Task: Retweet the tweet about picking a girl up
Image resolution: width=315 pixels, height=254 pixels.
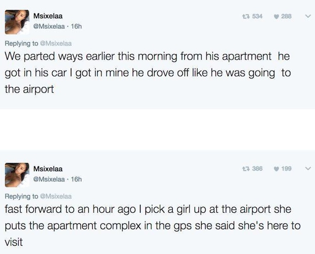Action: pyautogui.click(x=245, y=168)
